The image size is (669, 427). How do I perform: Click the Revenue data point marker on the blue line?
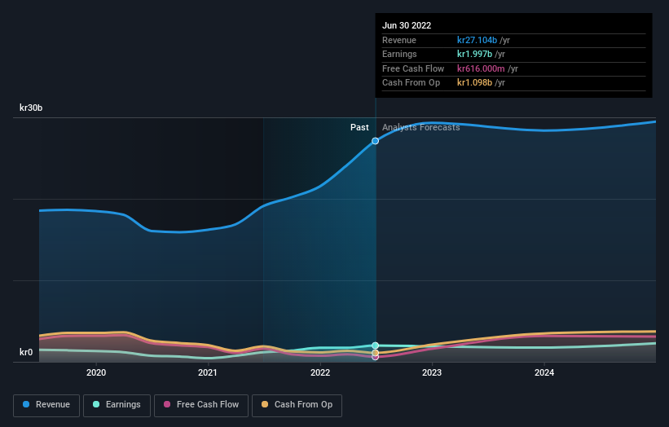click(x=375, y=141)
